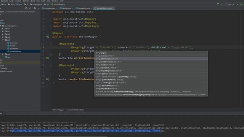Choose 'expression' from autocomplete popup
Screen dimensions: 244x137
[x=151, y=68]
